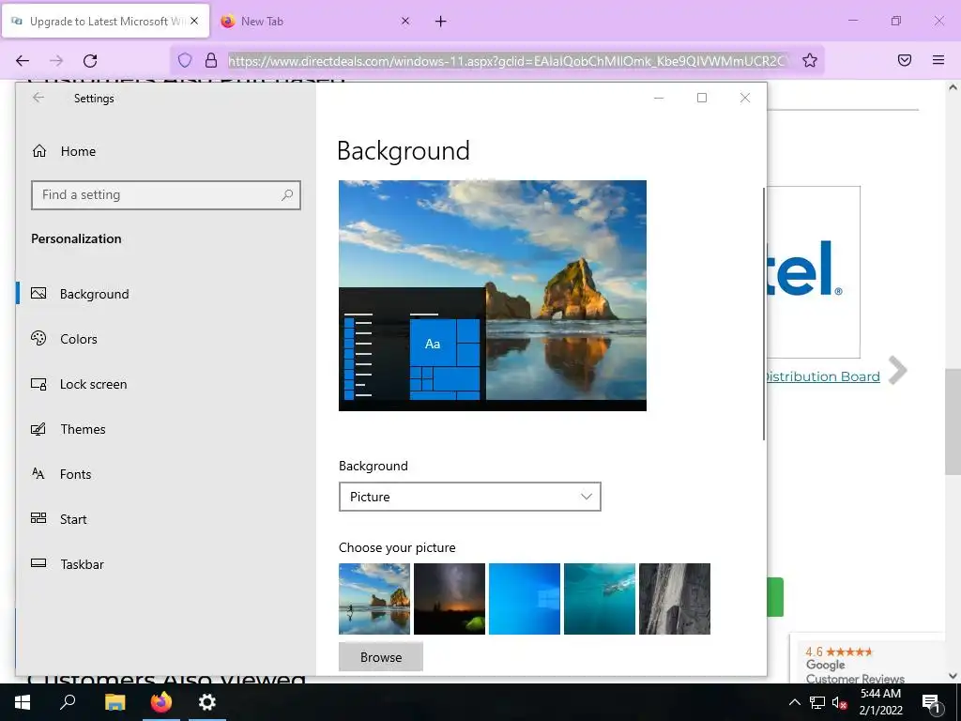Click Firefox back navigation arrow
The height and width of the screenshot is (721, 961).
pyautogui.click(x=23, y=60)
